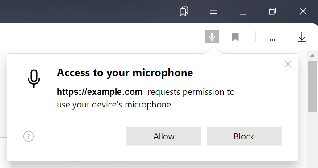Open help via the question mark icon
This screenshot has width=318, height=168.
(x=29, y=136)
